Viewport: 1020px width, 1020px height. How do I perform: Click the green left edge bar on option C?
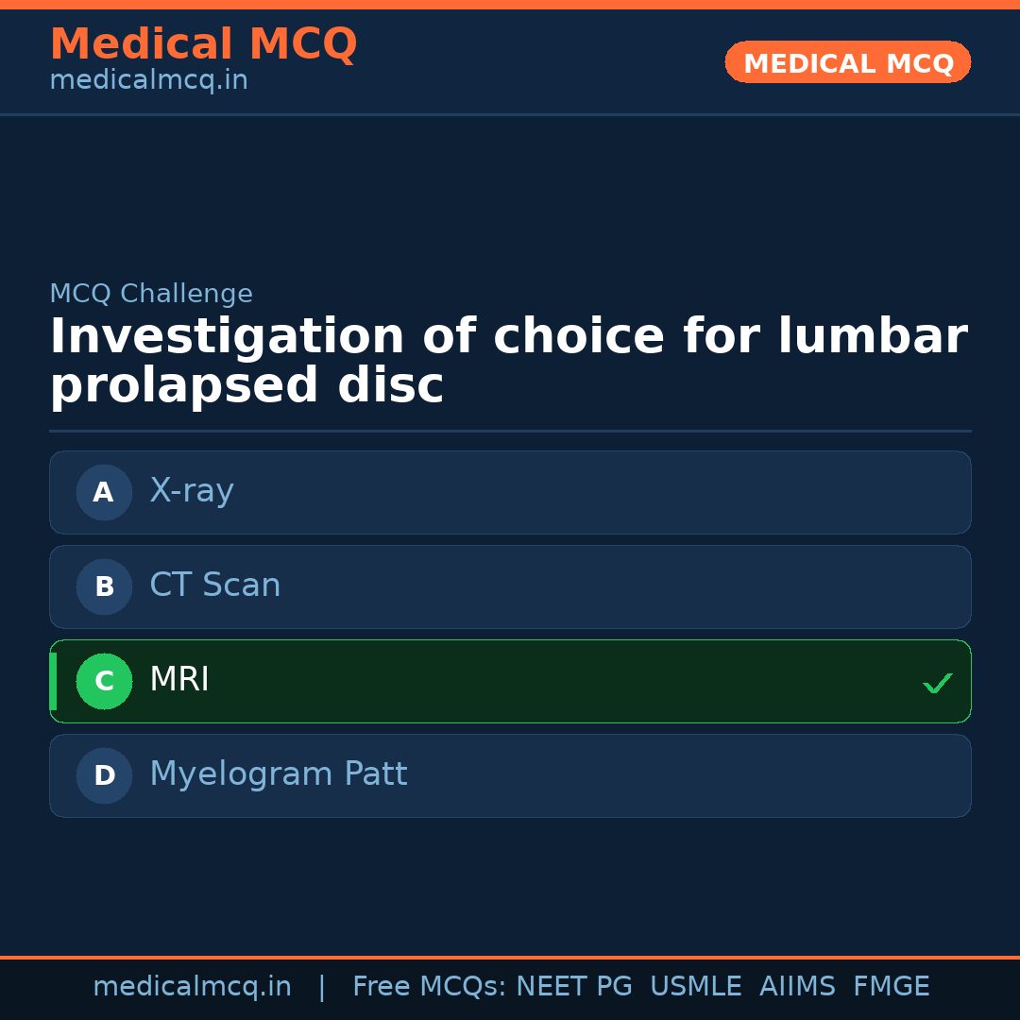coord(53,681)
